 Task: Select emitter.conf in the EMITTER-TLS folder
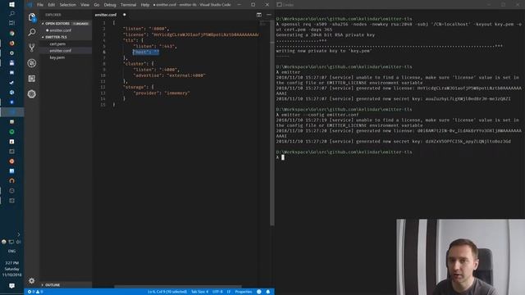click(60, 51)
